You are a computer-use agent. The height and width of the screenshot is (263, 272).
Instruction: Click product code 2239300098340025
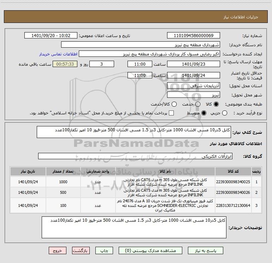(233, 182)
